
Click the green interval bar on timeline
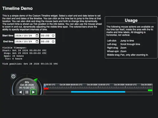[x=150, y=90]
